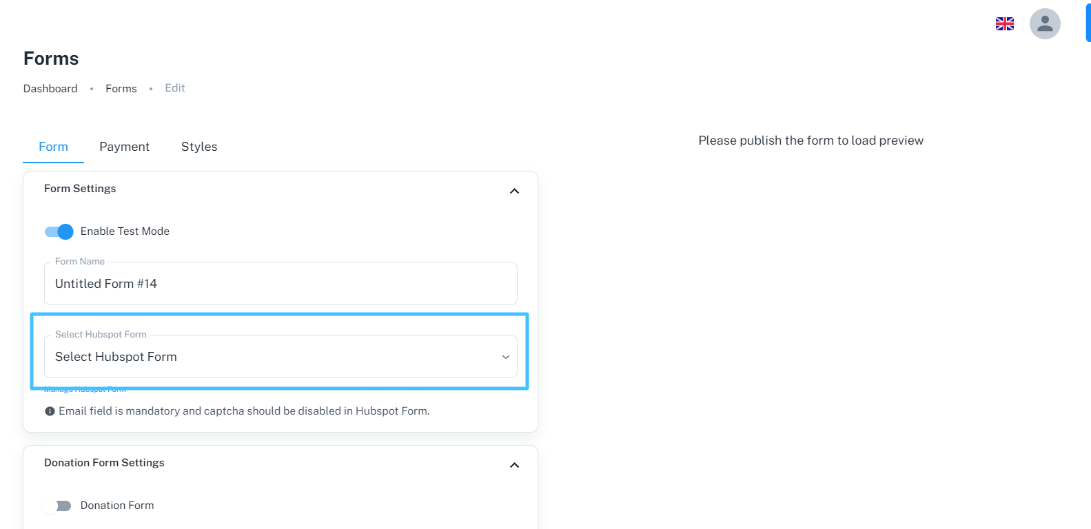
Task: Select the Form tab
Action: point(53,146)
